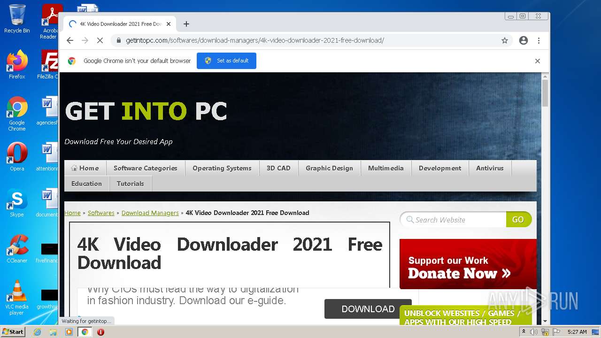Image resolution: width=601 pixels, height=338 pixels.
Task: Open the Graphic Design menu item
Action: tap(329, 168)
